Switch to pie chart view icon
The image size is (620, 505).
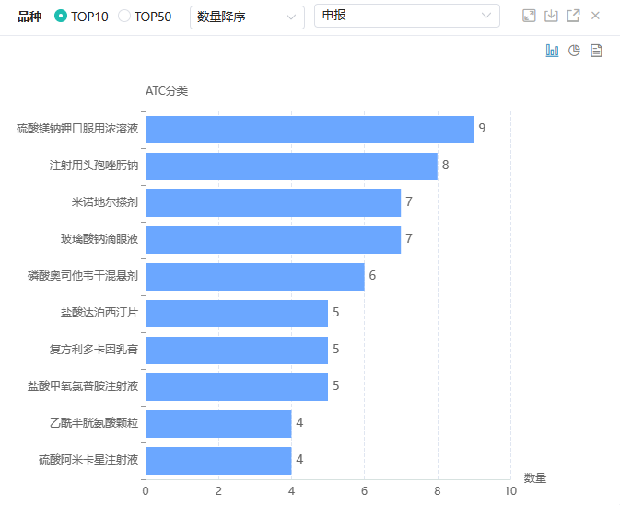point(574,51)
